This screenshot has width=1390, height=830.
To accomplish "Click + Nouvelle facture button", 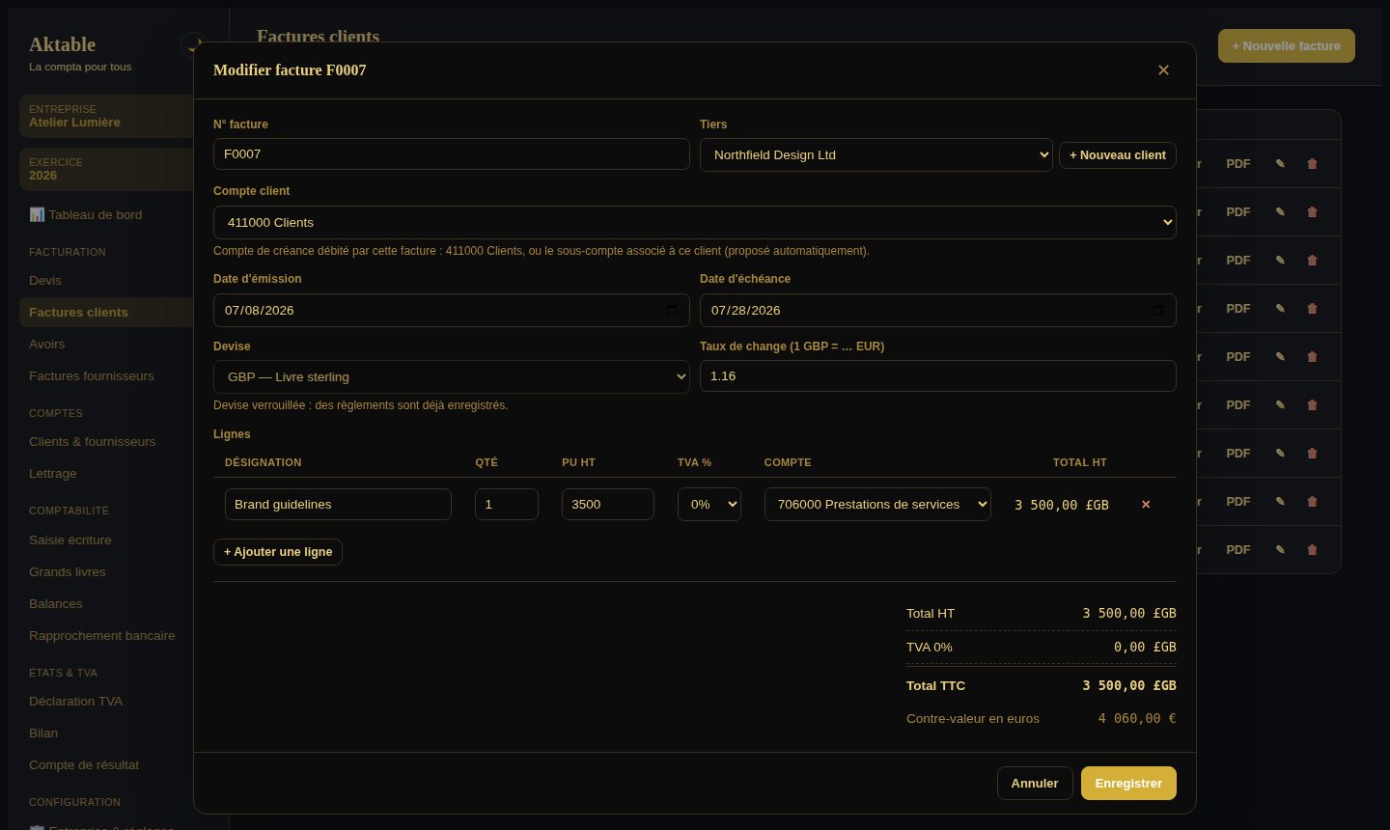I will pyautogui.click(x=1286, y=45).
